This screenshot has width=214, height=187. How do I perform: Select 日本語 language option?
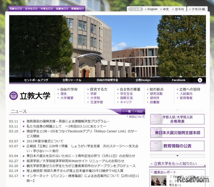tap(135, 9)
